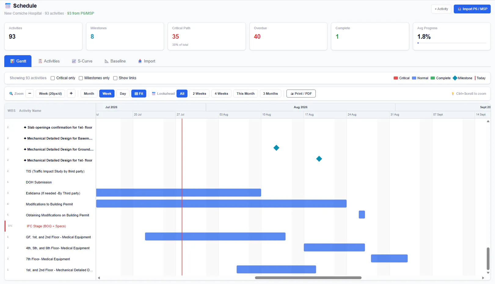Click the scroll right arrow of Gantt
This screenshot has height=284, width=495.
click(483, 278)
